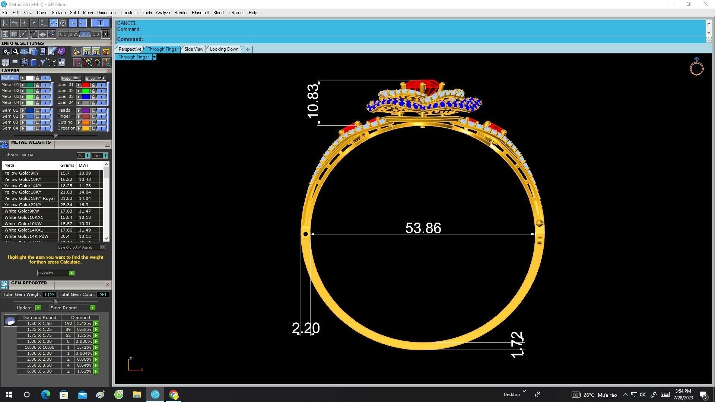Expand the Gem Reporter divider arrow
The height and width of the screenshot is (402, 715).
click(56, 301)
